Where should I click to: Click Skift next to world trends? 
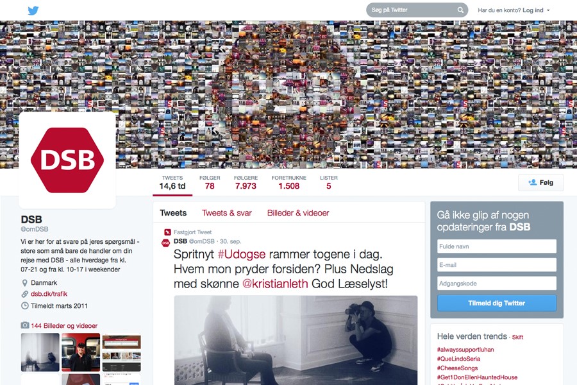[517, 337]
